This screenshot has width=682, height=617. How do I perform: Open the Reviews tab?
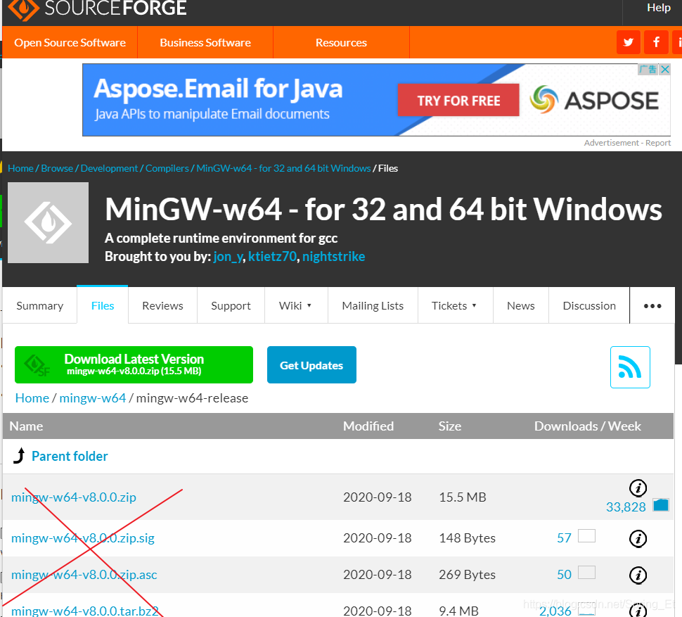coord(162,306)
